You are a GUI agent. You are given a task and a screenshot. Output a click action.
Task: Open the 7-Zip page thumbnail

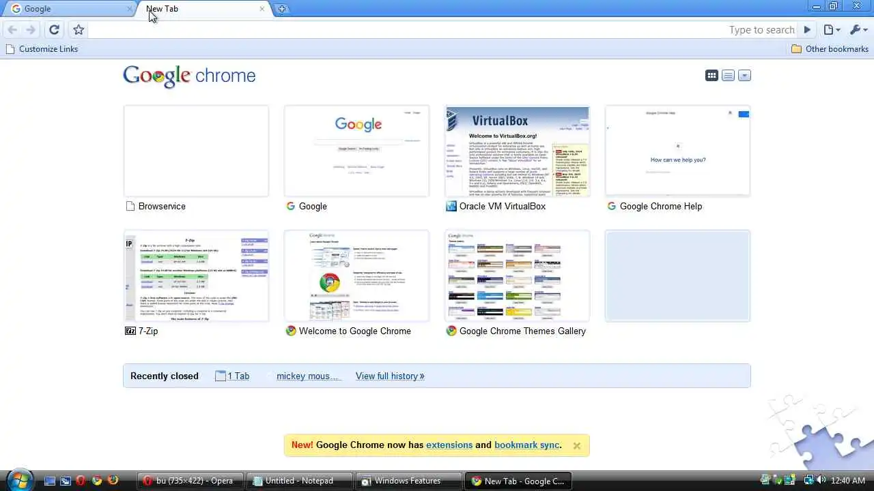(196, 276)
